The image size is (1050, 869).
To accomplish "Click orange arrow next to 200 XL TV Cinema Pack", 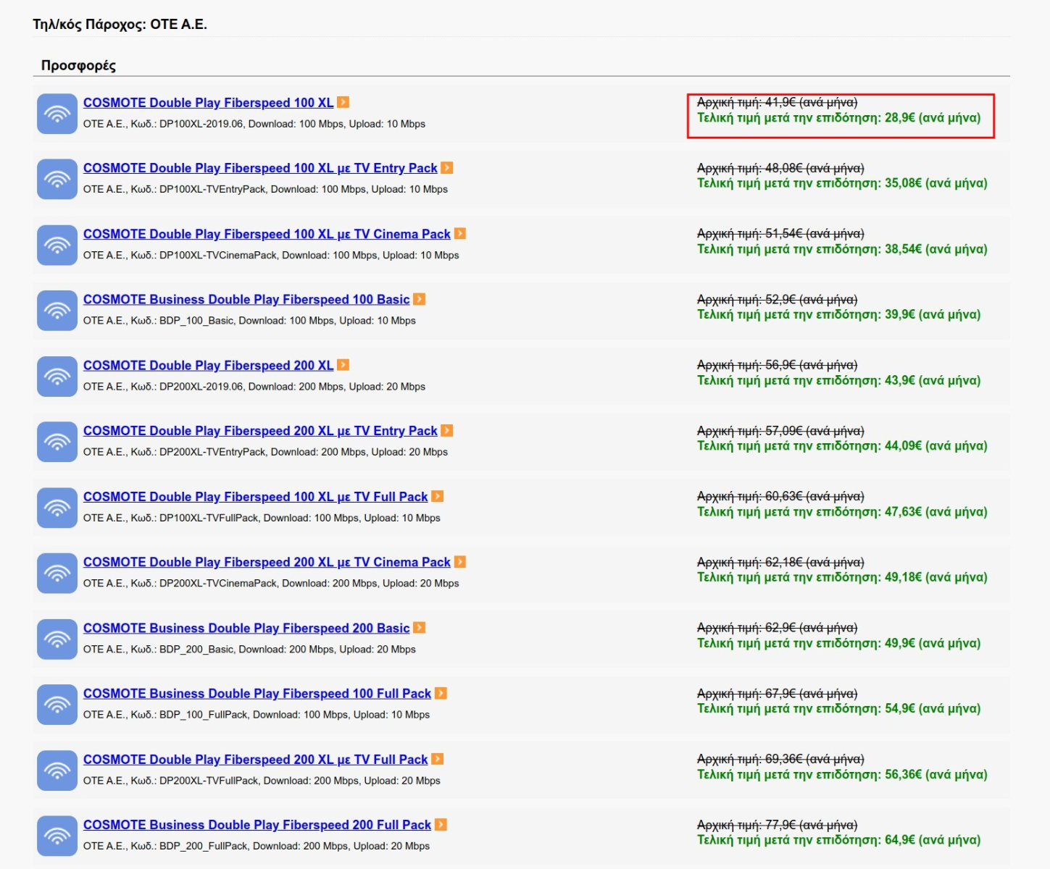I will (x=460, y=562).
